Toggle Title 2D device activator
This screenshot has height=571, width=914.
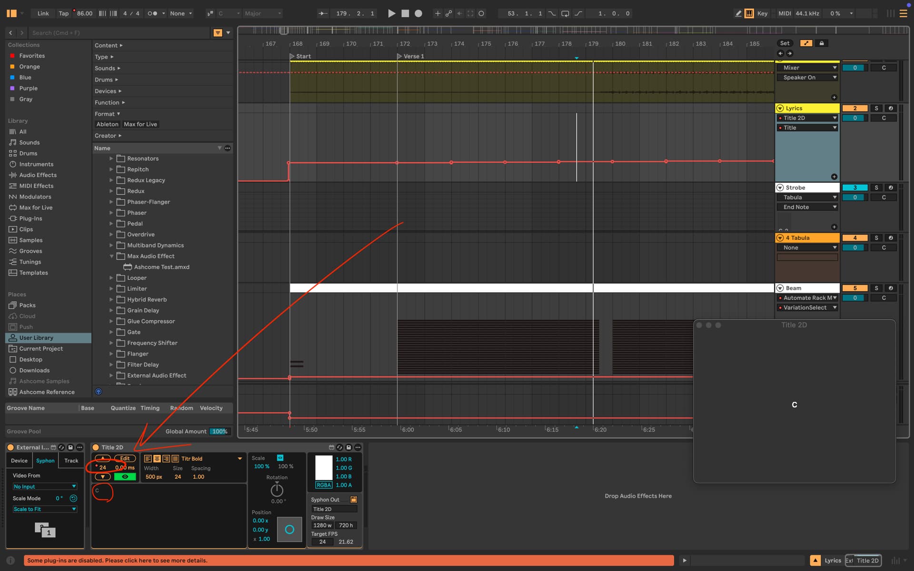[96, 447]
